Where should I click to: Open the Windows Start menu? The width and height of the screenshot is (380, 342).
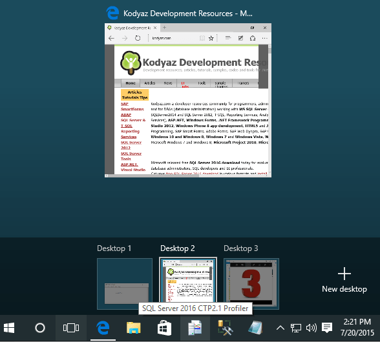pyautogui.click(x=9, y=328)
